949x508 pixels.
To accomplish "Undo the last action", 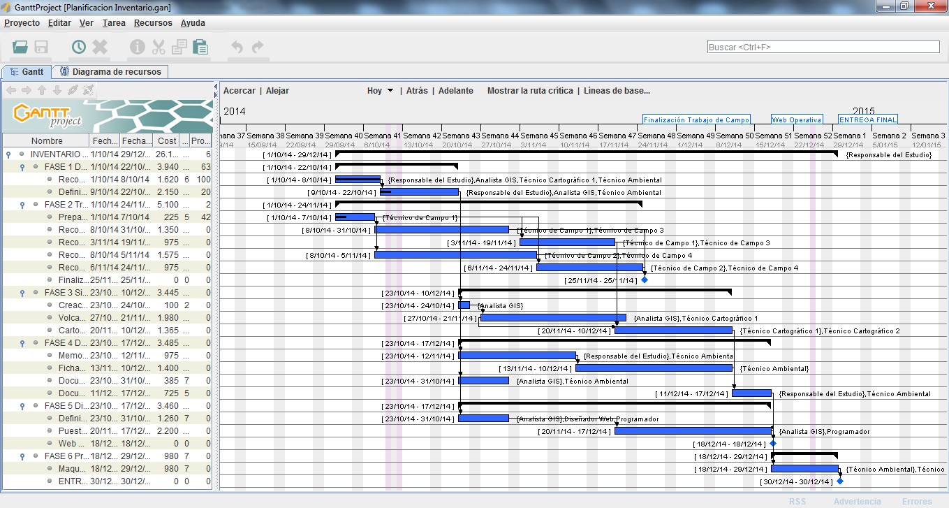I will click(x=237, y=47).
